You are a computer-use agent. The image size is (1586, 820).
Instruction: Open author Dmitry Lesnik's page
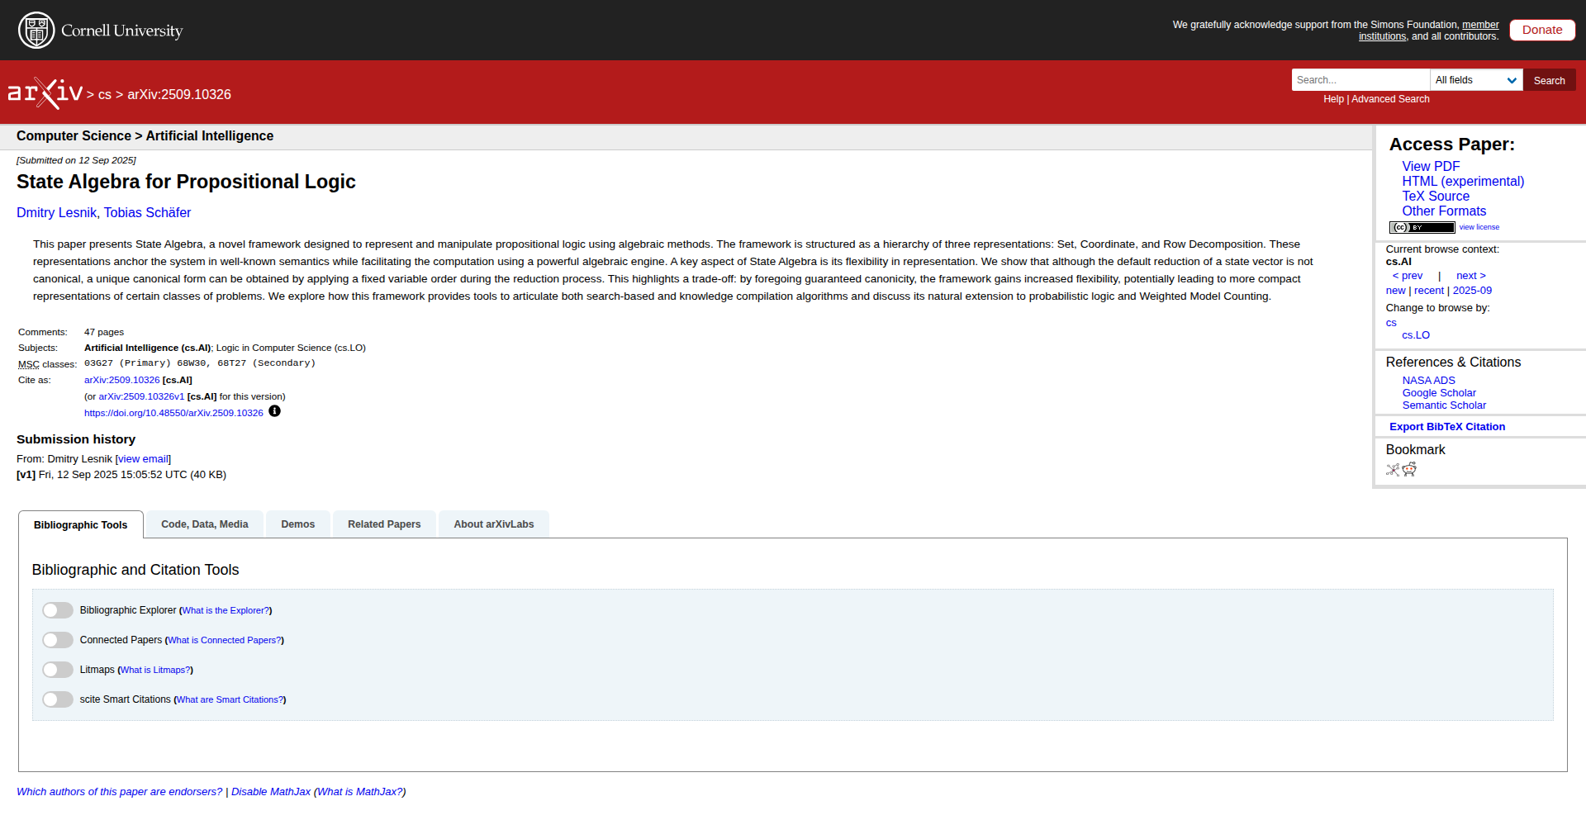click(56, 213)
